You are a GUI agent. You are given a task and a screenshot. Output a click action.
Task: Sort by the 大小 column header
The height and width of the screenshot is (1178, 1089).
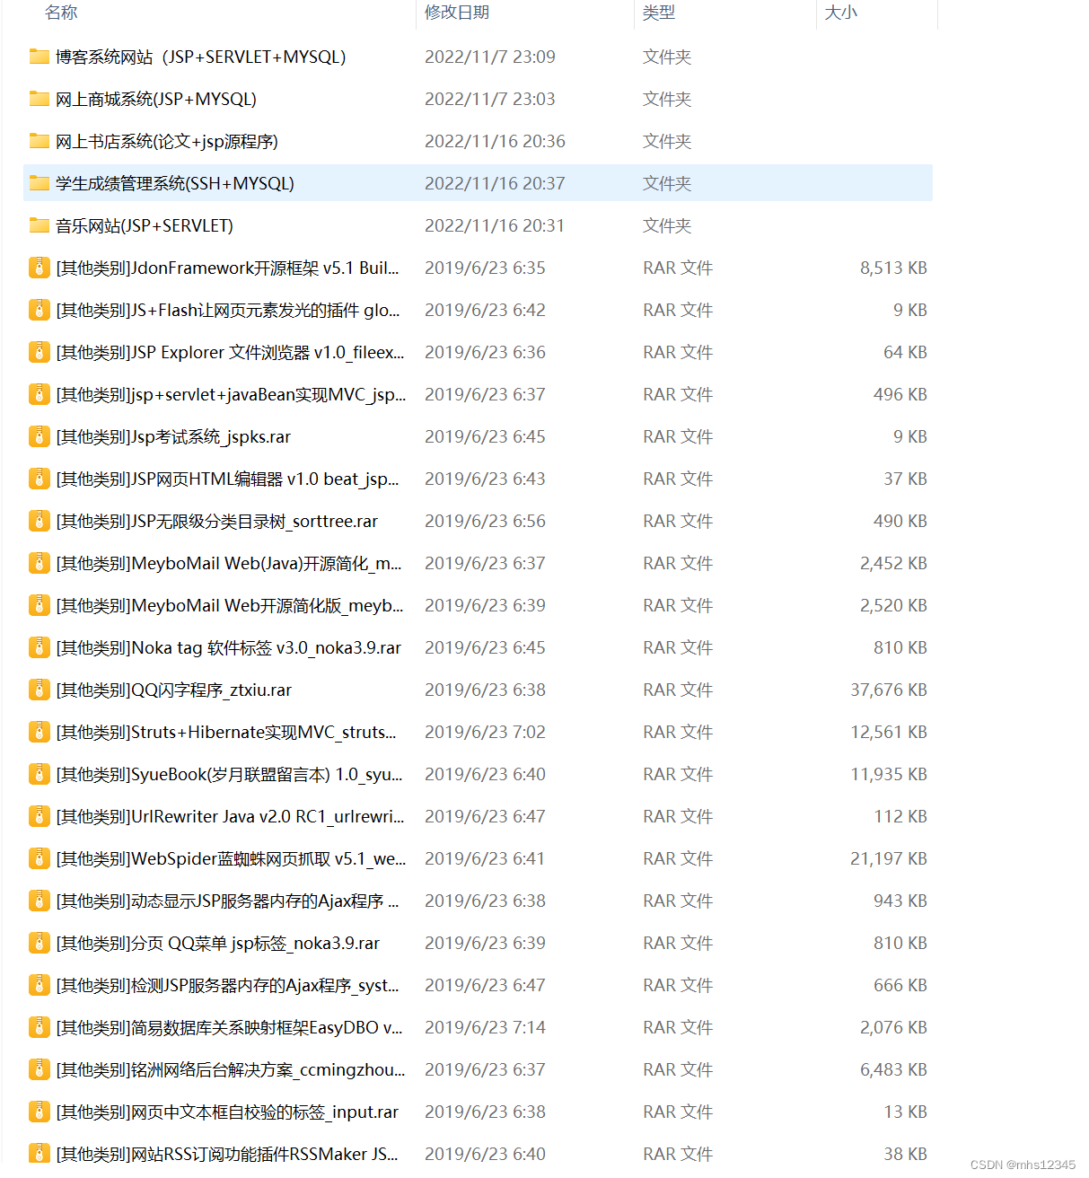coord(841,13)
